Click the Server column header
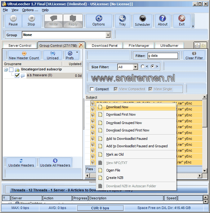This screenshot has height=213, width=210. coord(26,198)
